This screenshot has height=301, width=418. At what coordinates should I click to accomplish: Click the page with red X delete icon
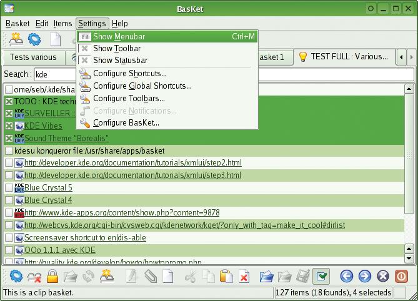click(244, 276)
